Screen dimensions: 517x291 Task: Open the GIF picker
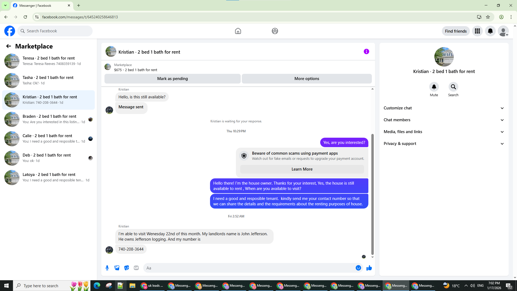[x=136, y=268]
